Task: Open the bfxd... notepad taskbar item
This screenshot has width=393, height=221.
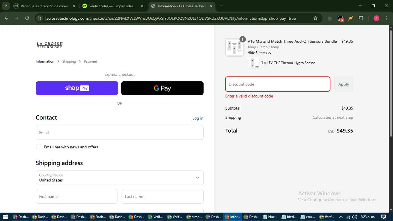Action: [x=289, y=217]
